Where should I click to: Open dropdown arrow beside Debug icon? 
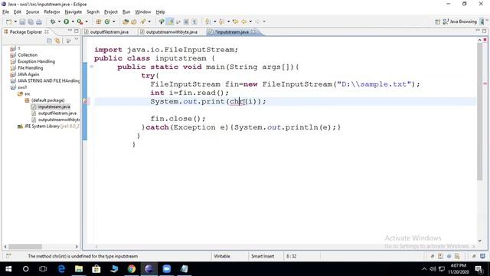(59, 21)
